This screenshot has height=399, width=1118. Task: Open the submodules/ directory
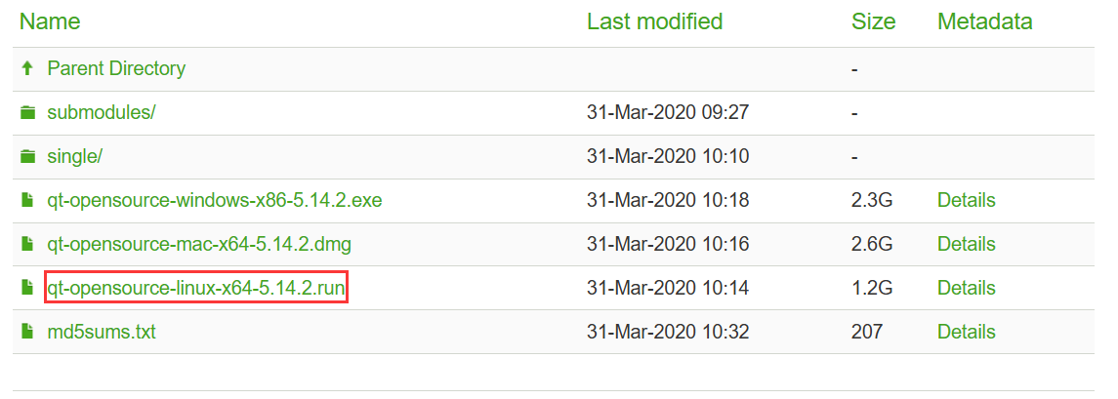[102, 112]
